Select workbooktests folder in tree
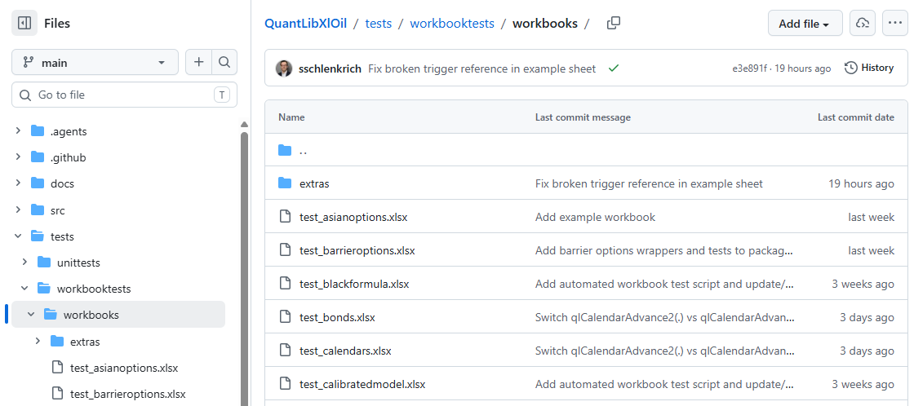This screenshot has width=914, height=406. (x=94, y=289)
